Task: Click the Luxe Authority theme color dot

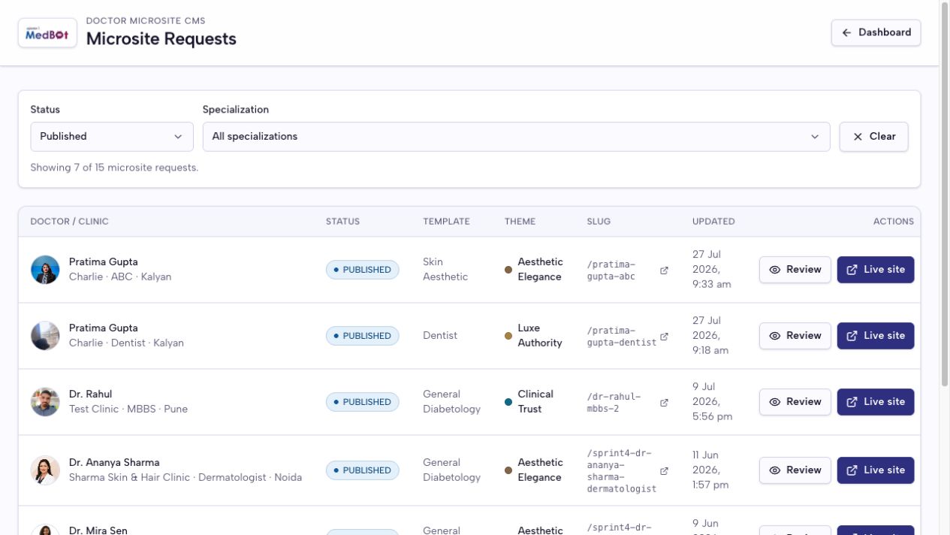Action: tap(508, 336)
